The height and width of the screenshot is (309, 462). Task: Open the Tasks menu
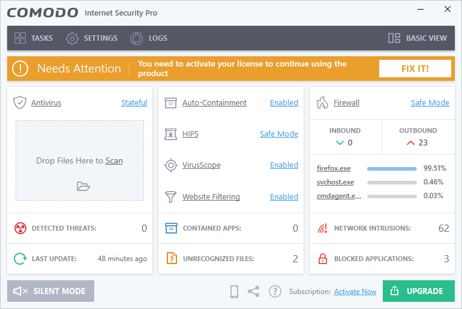[x=34, y=38]
